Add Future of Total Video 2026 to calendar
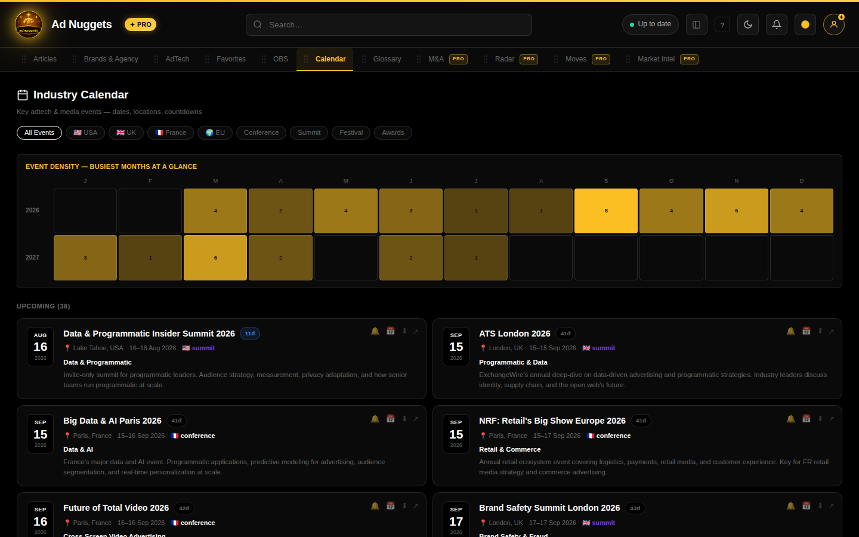 point(391,506)
